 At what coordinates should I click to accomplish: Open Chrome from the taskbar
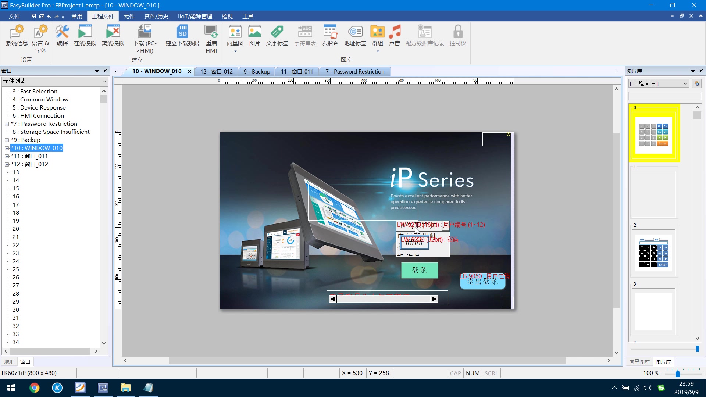[34, 388]
